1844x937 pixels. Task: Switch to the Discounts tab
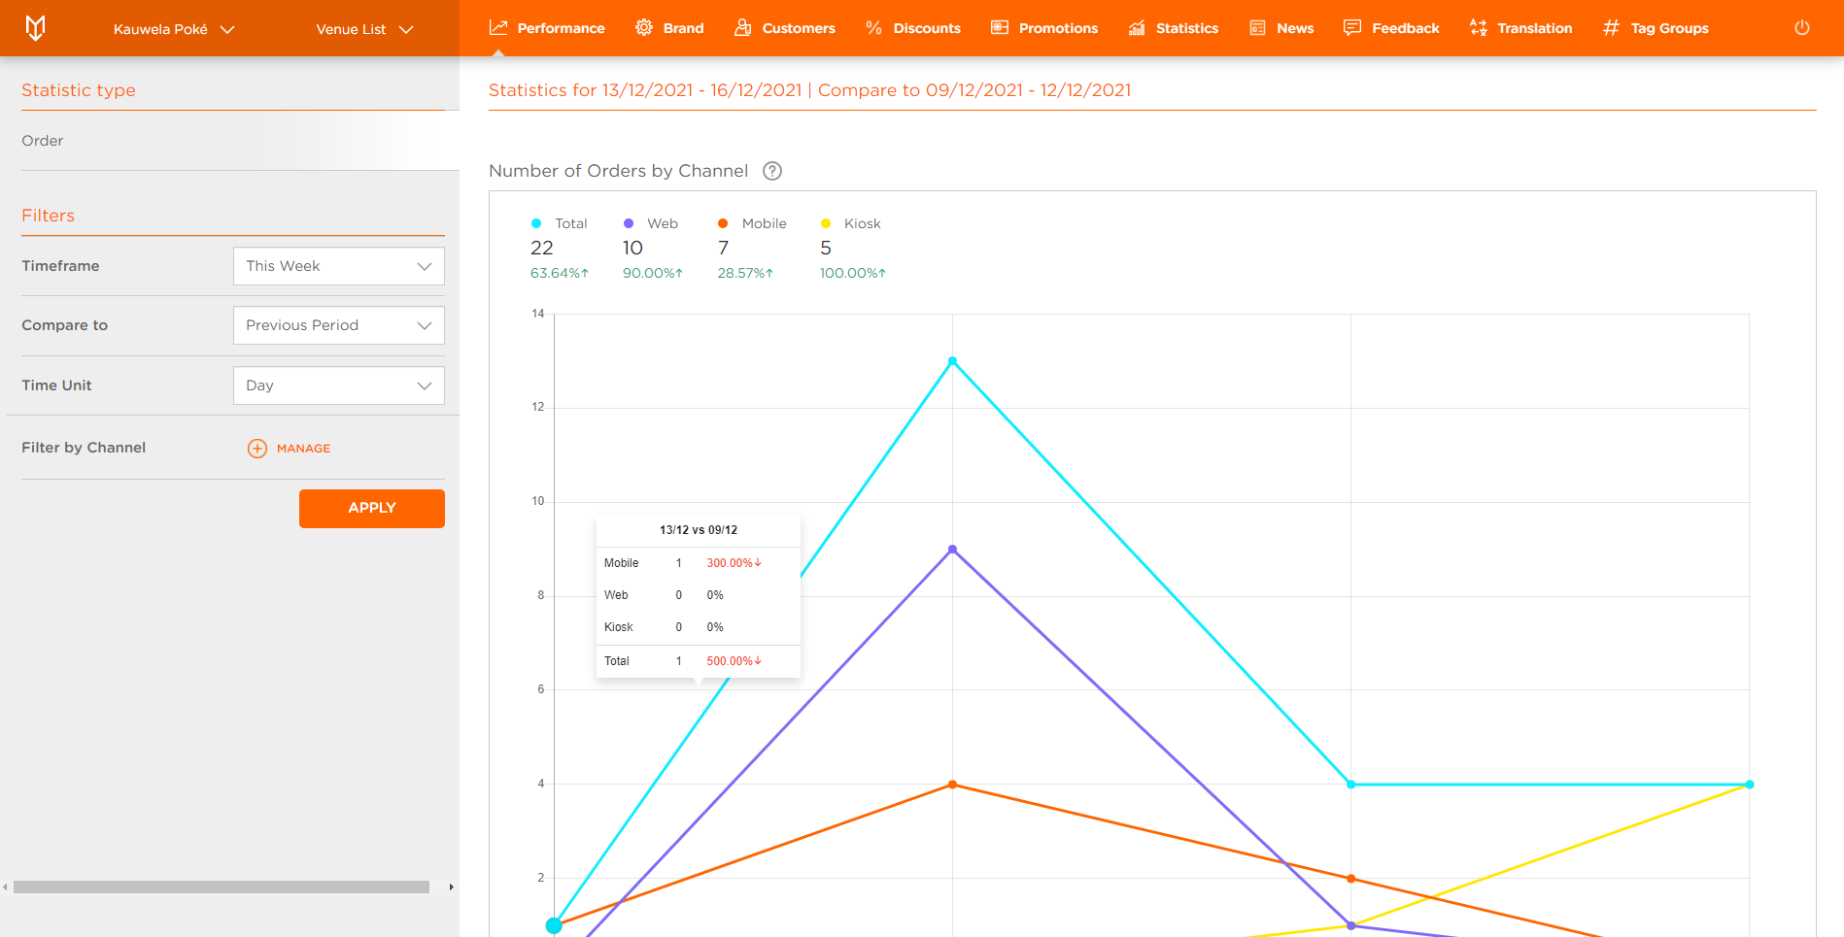pos(913,28)
